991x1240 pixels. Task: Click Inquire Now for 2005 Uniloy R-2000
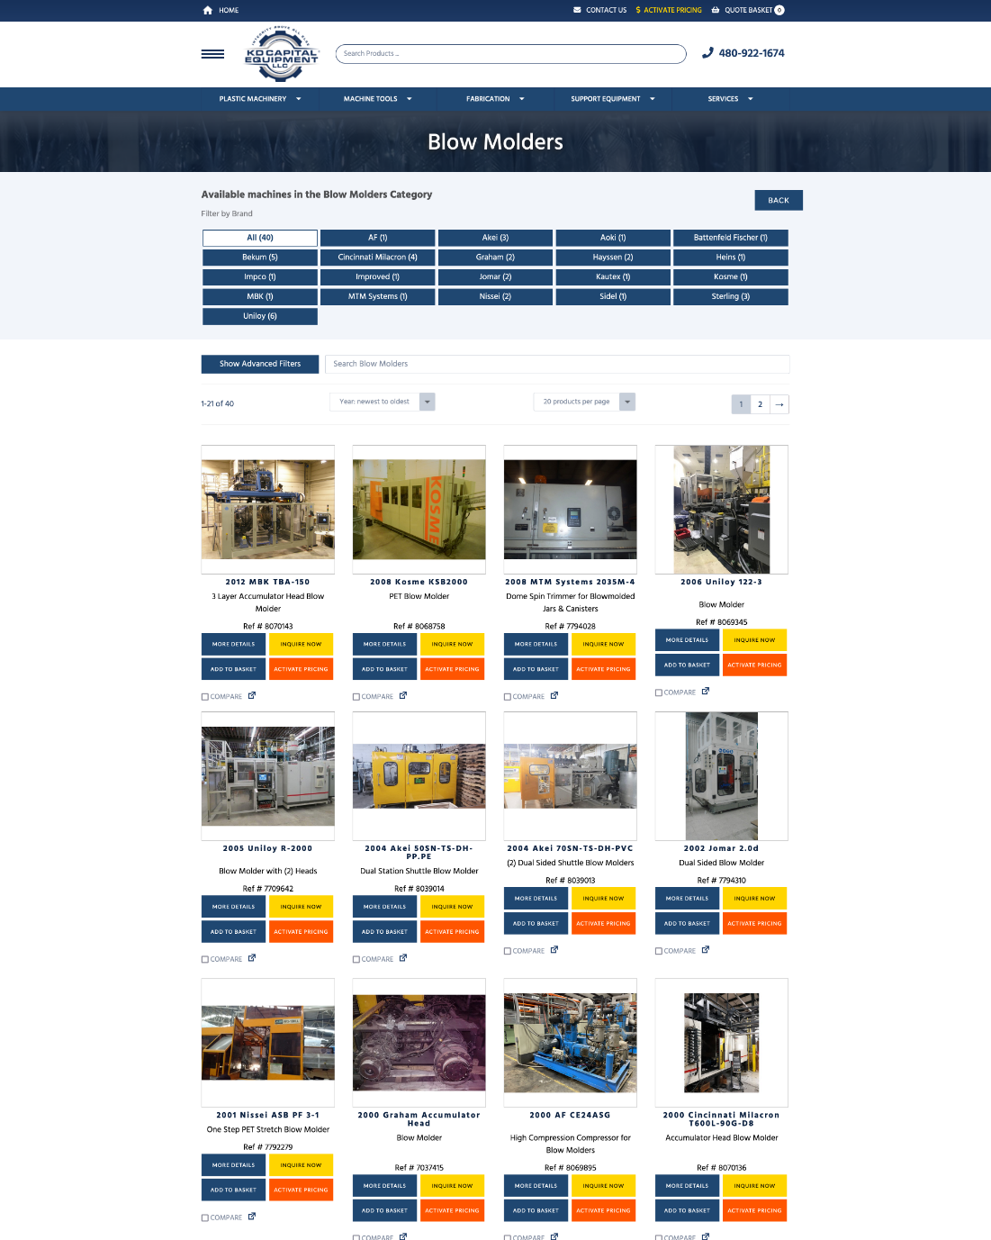click(x=301, y=907)
